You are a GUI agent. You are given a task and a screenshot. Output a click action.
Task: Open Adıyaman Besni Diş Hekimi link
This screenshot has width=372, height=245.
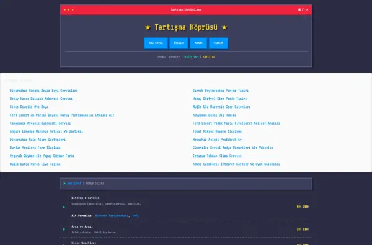tap(215, 115)
